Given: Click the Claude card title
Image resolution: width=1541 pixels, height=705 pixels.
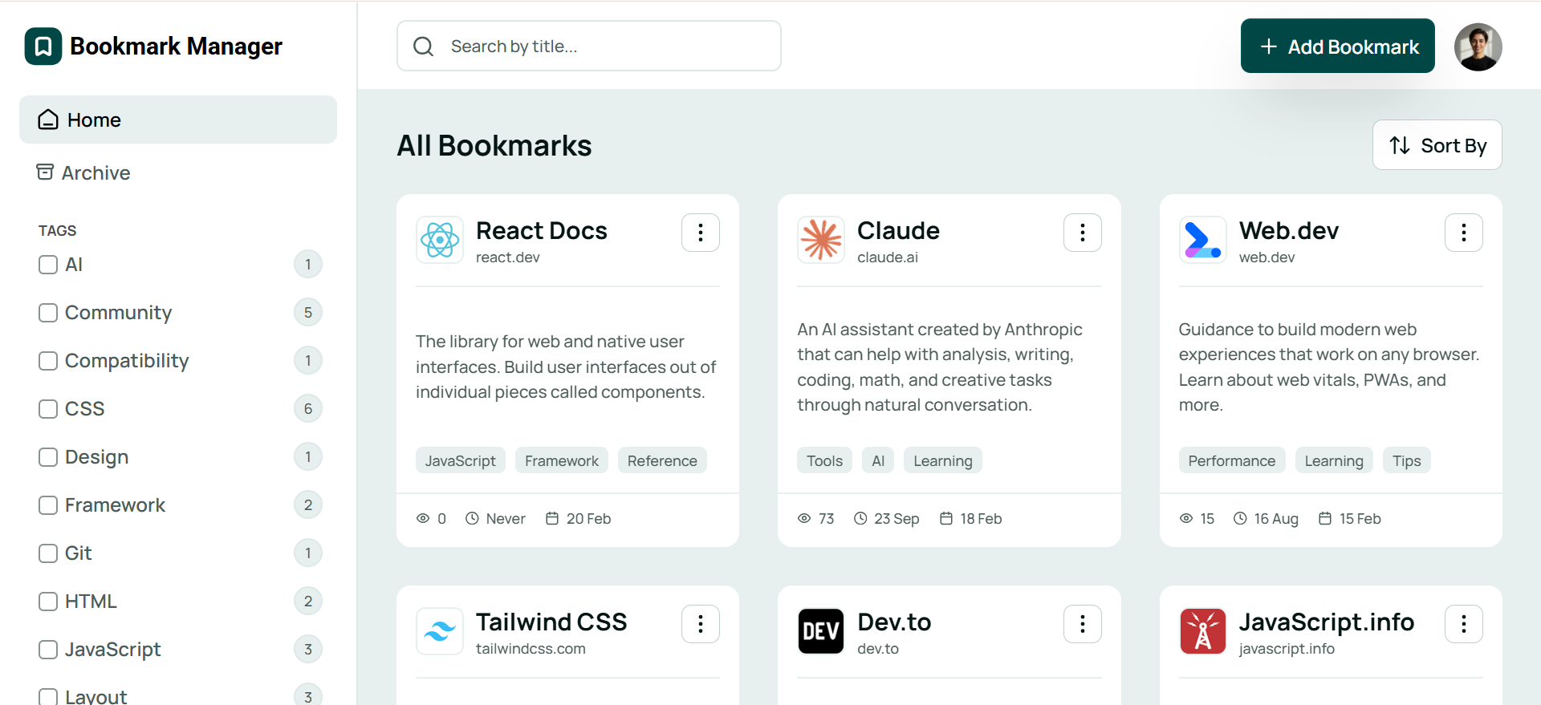Looking at the screenshot, I should [898, 231].
